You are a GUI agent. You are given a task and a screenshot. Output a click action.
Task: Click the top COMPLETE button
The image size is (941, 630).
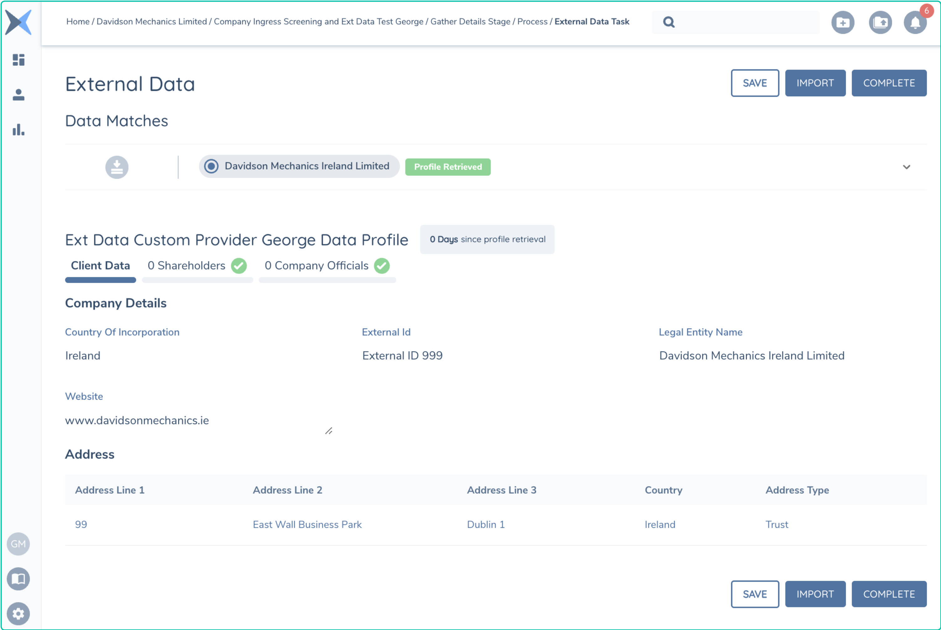coord(889,83)
